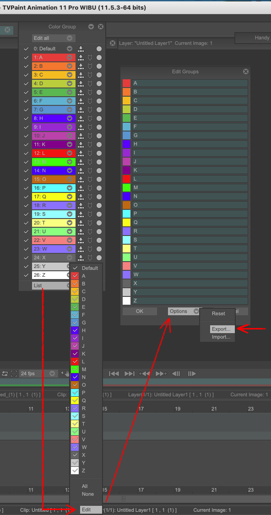Click Default entry in the List popup
The image size is (271, 515).
(x=90, y=268)
